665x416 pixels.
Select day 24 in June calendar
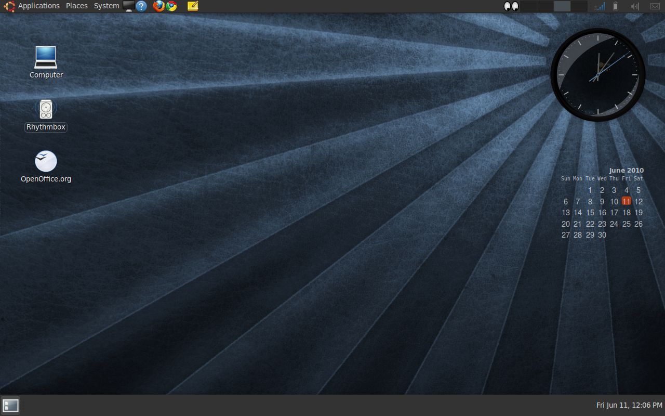pos(614,224)
